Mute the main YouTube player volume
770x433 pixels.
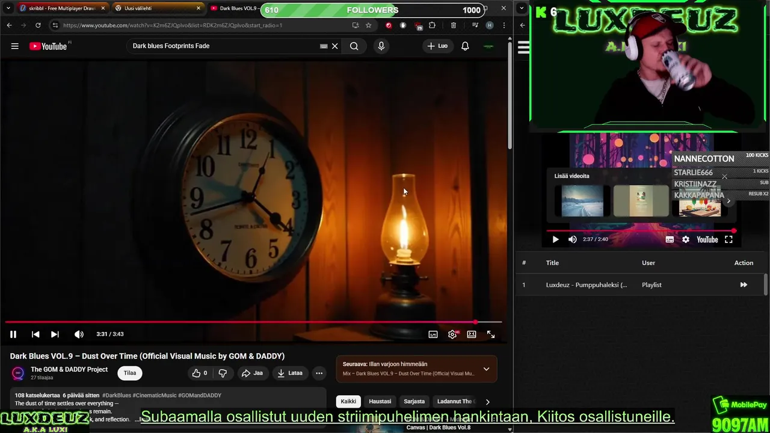(x=79, y=334)
